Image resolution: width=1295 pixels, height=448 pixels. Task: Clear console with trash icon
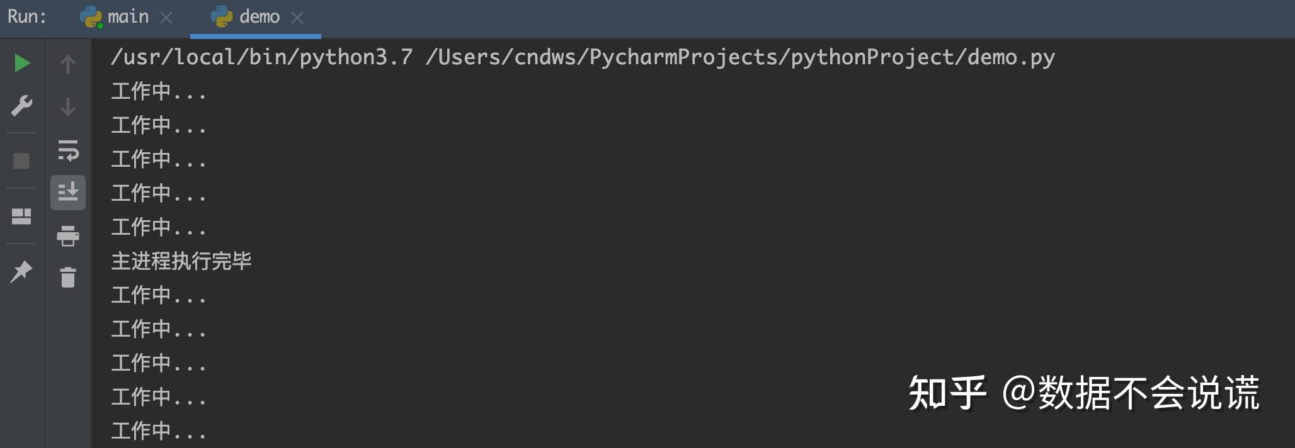68,277
